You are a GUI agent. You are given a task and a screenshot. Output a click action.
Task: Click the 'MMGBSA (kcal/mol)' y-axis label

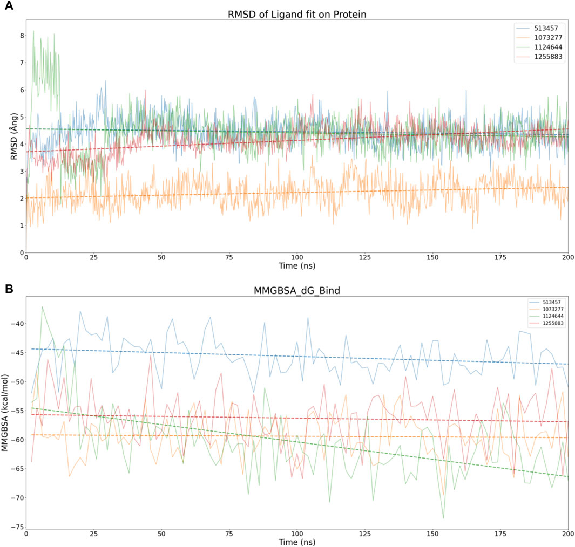4,413
